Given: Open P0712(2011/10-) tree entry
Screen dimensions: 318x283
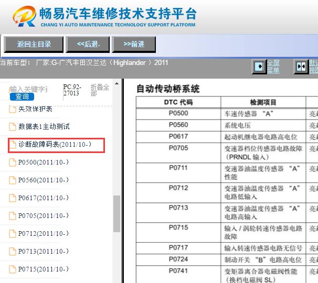Looking at the screenshot, I should click(44, 234).
